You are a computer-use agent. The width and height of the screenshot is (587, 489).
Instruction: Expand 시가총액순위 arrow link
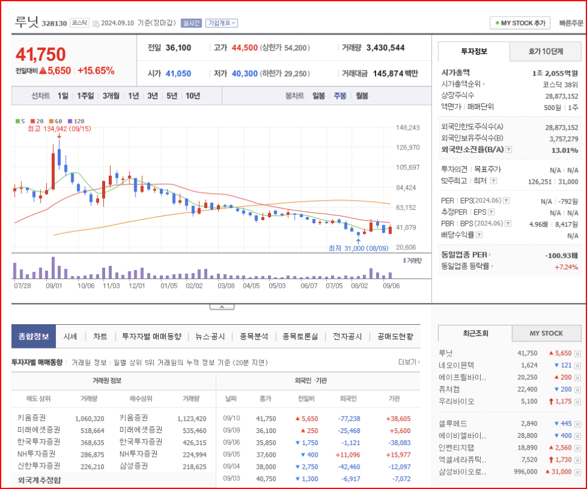[x=463, y=84]
